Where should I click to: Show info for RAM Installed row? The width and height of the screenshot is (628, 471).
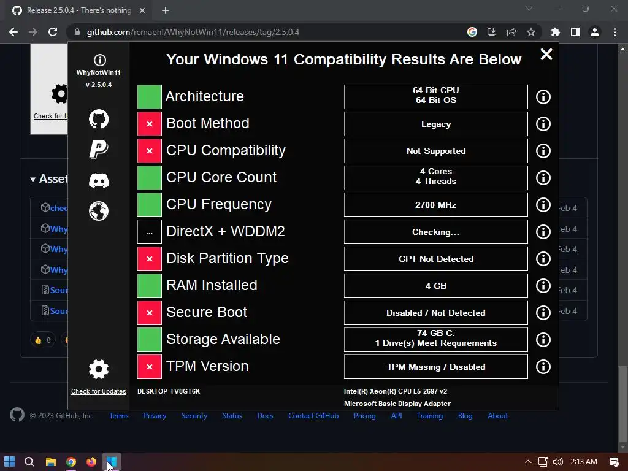point(543,286)
